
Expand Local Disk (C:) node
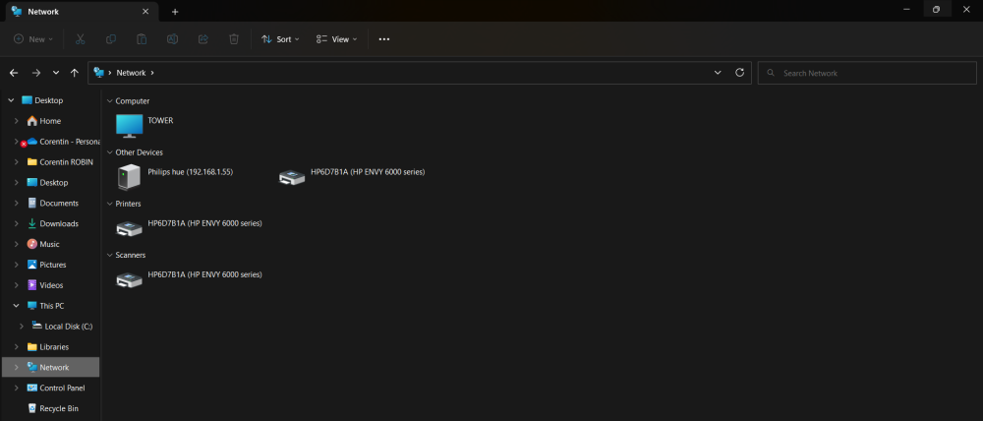point(22,327)
